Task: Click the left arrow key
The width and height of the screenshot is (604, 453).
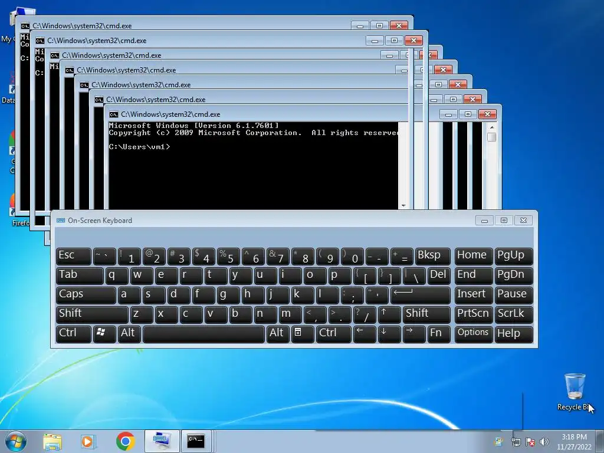Action: [365, 334]
